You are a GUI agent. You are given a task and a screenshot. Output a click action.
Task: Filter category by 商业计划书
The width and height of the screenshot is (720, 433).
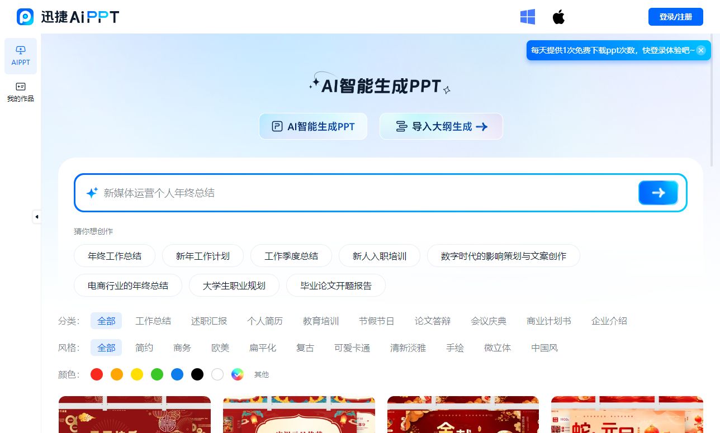coord(549,321)
